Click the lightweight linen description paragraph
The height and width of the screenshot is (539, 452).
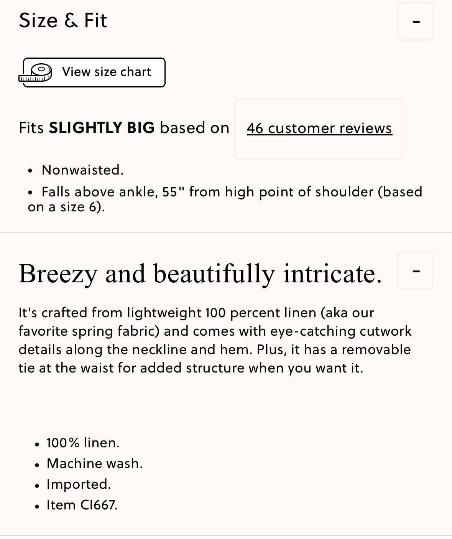[215, 340]
